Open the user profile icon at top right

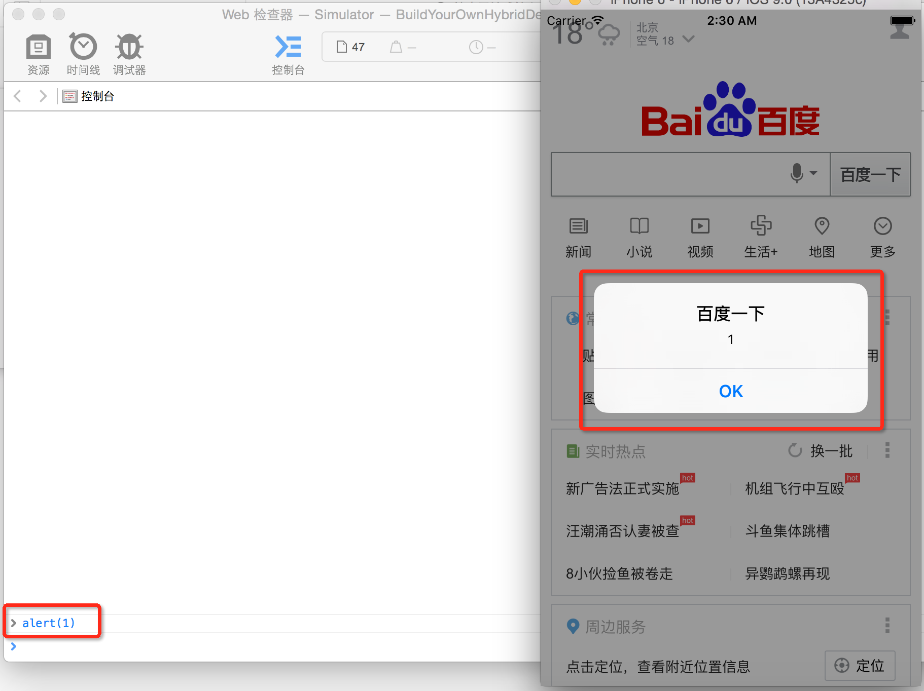[900, 30]
